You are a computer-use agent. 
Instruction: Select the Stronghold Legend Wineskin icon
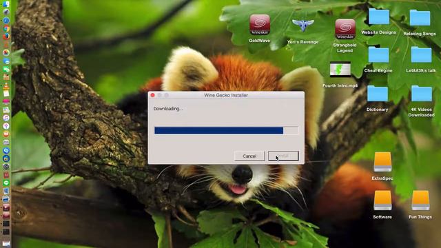[x=345, y=29]
